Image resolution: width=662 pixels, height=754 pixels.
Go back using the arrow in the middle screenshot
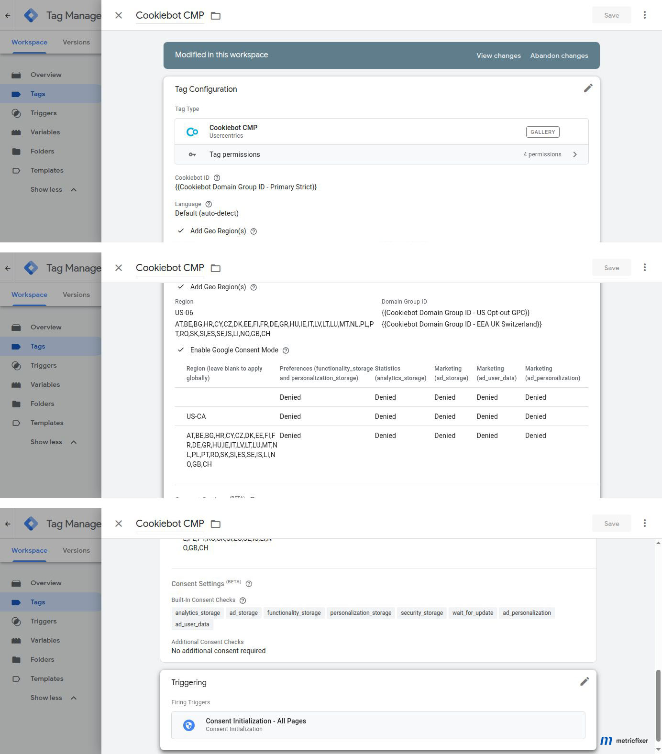coord(8,268)
